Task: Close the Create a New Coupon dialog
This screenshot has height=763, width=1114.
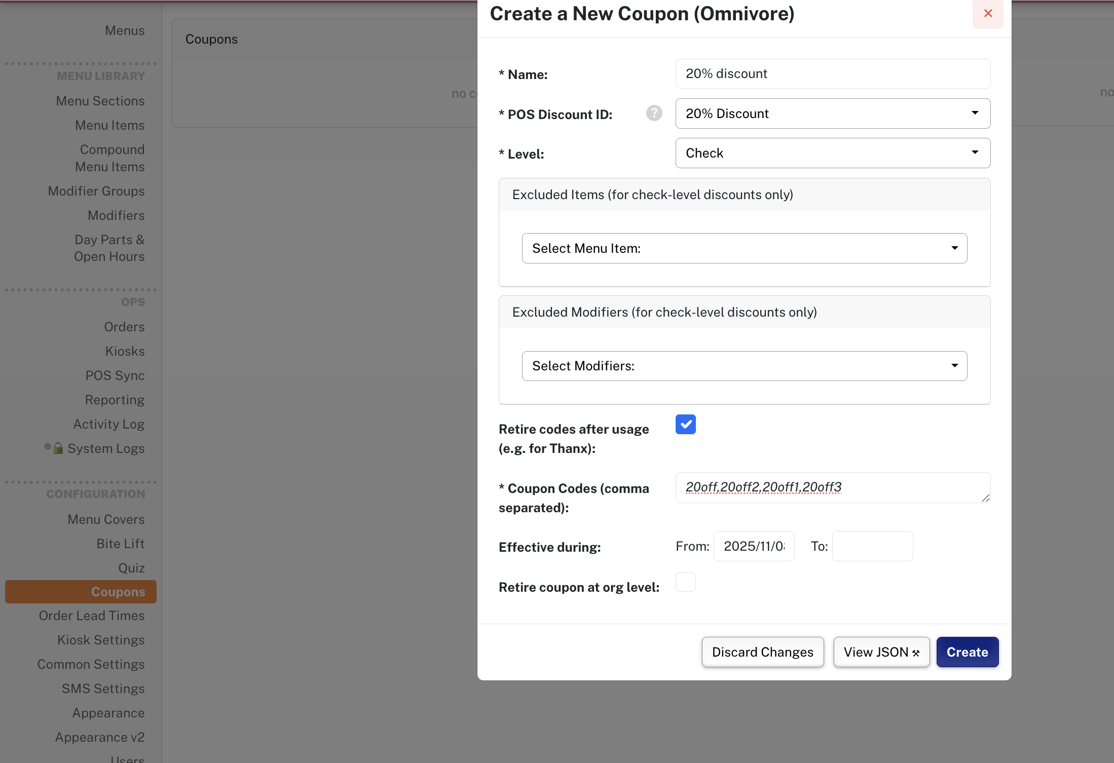Action: click(x=988, y=14)
